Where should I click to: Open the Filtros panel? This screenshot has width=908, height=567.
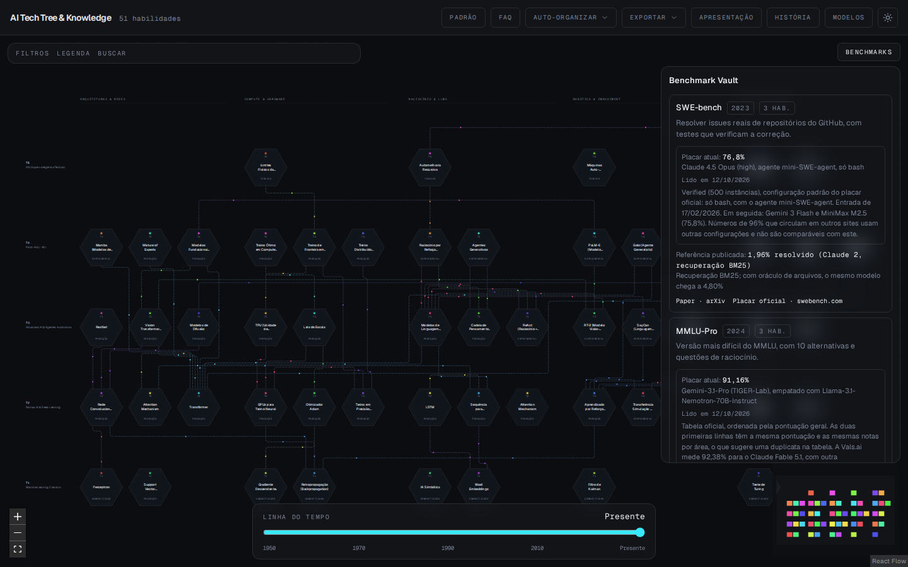coord(32,54)
